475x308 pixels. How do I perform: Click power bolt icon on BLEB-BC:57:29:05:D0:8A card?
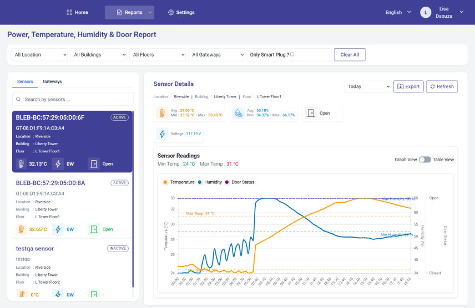pyautogui.click(x=58, y=229)
